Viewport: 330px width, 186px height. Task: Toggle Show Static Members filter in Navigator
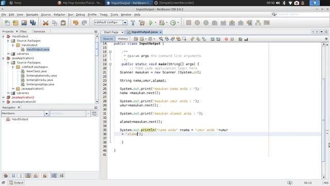(x=21, y=176)
